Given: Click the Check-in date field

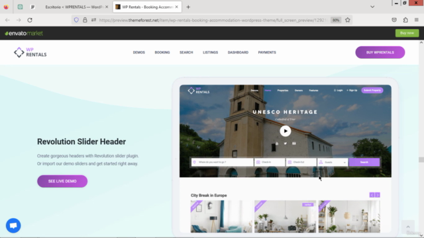Looking at the screenshot, I should 270,162.
